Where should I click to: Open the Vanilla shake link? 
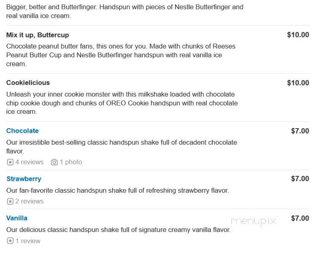pos(17,218)
